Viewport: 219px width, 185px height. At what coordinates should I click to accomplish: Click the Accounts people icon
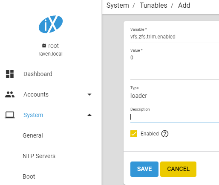10,94
